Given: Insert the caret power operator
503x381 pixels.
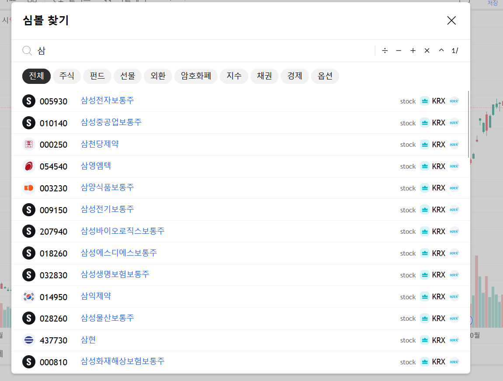Looking at the screenshot, I should [441, 50].
